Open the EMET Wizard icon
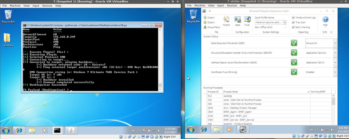349x139 pixels. pyautogui.click(x=226, y=20)
